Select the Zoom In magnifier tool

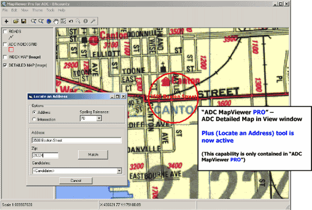33,21
